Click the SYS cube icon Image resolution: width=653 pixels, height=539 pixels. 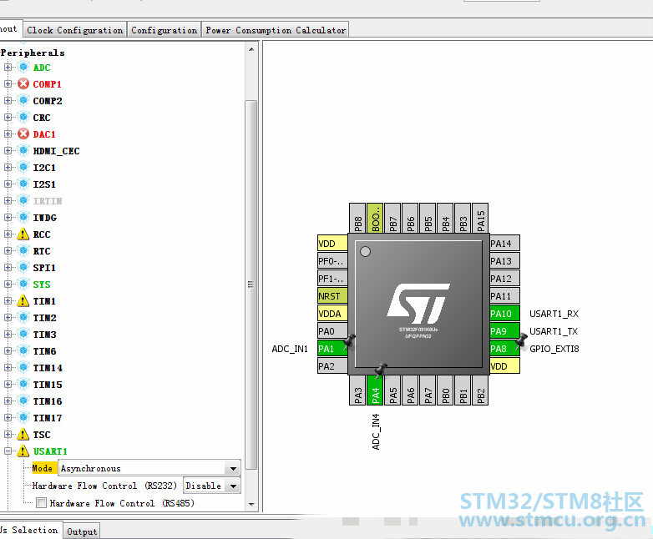(23, 284)
